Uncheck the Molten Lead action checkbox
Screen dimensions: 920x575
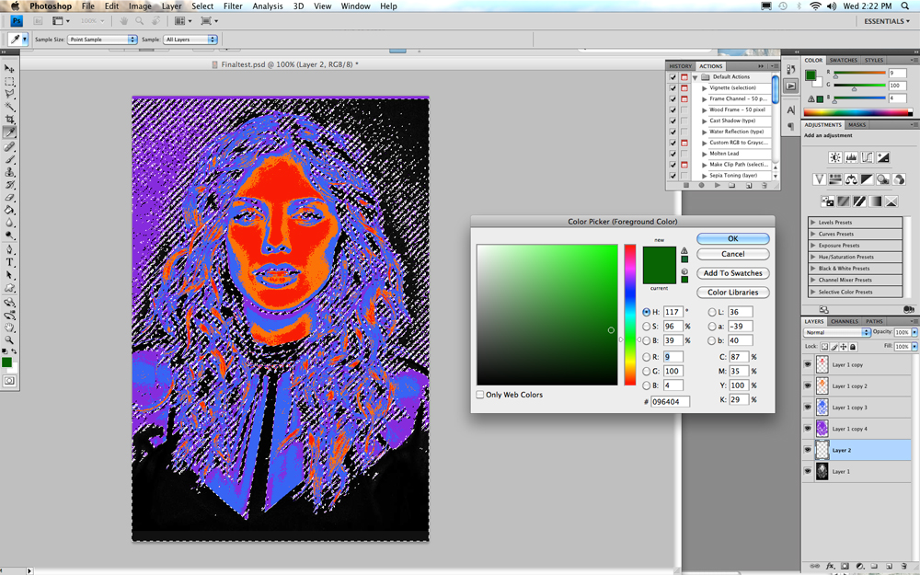[673, 154]
